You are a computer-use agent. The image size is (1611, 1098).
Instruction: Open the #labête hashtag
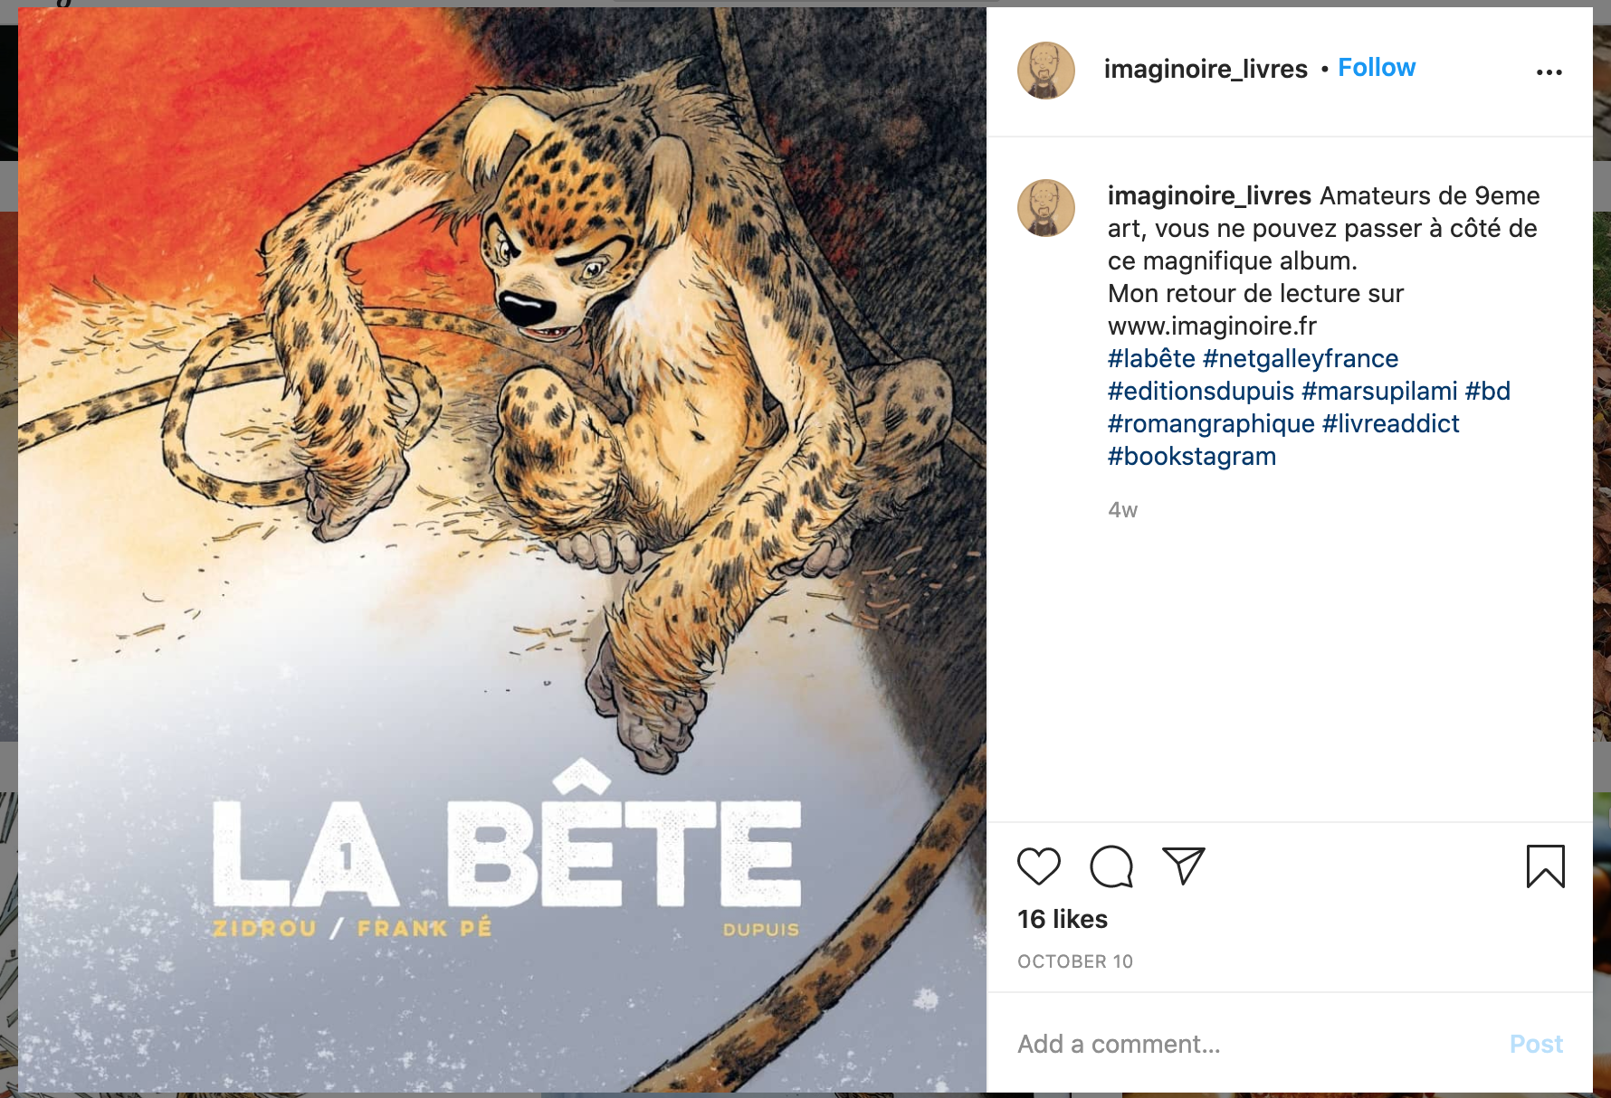[1151, 358]
